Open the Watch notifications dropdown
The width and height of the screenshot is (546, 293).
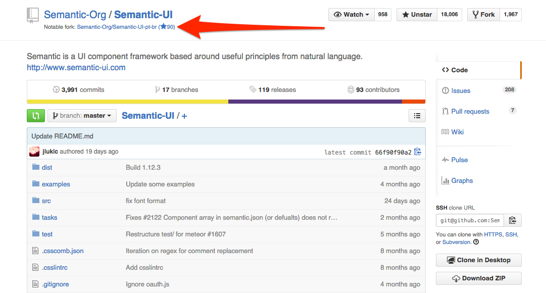pos(352,15)
